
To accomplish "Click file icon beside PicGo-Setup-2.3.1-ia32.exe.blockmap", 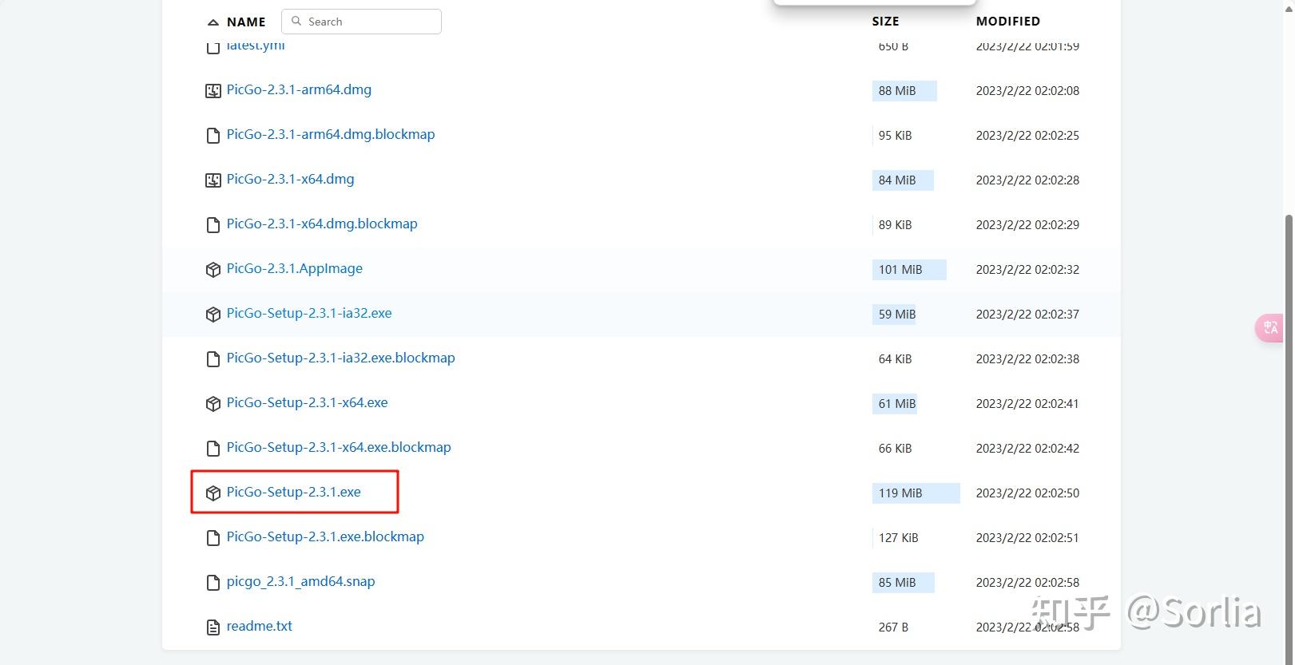I will [213, 359].
